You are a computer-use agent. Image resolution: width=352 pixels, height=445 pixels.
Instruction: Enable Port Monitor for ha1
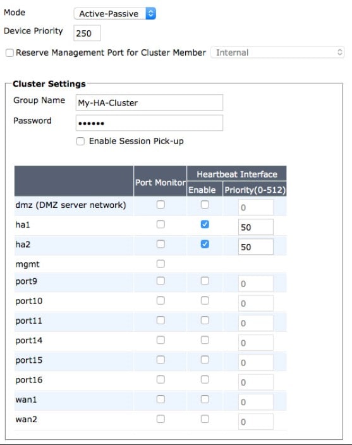(x=161, y=224)
